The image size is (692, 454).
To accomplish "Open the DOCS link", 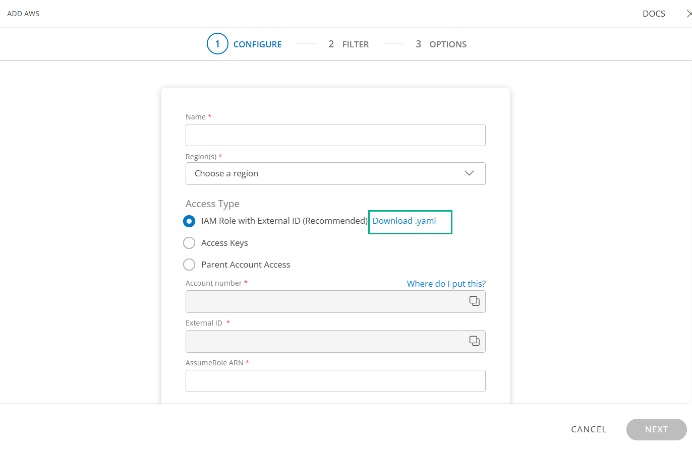I will [x=654, y=14].
